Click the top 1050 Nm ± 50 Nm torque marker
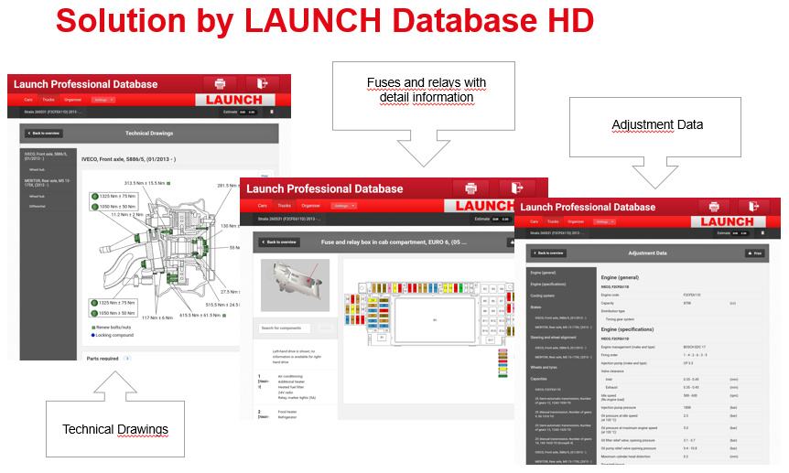Viewport: 789px width, 473px height. [x=113, y=207]
